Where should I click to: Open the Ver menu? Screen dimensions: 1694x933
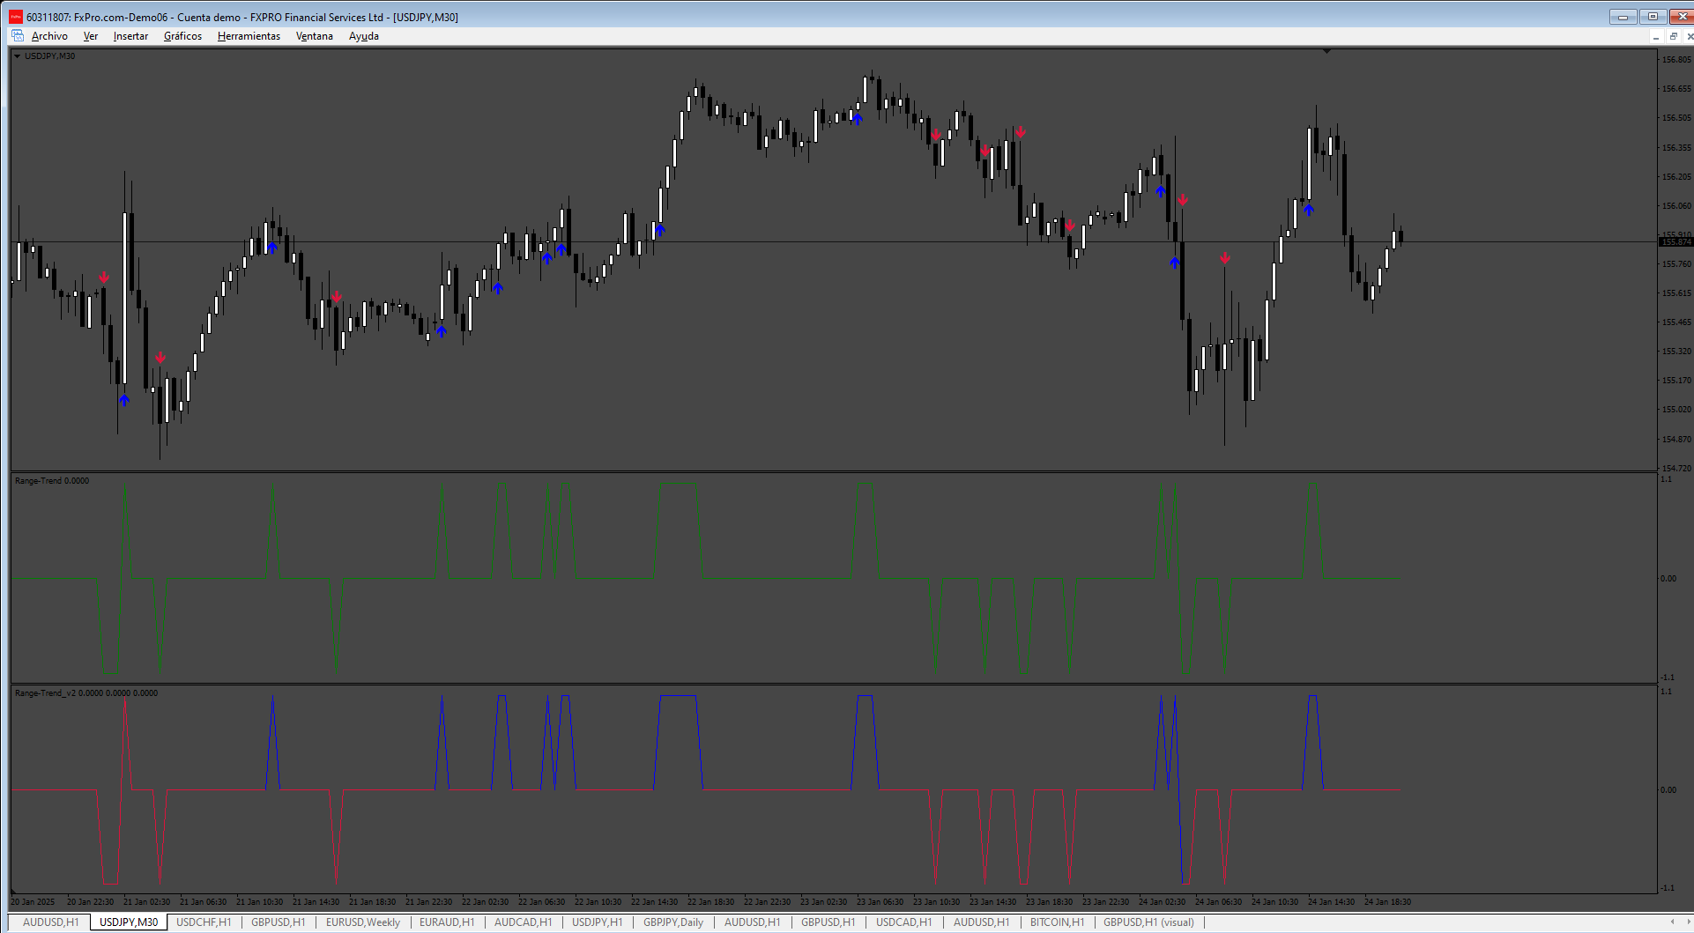pos(91,36)
